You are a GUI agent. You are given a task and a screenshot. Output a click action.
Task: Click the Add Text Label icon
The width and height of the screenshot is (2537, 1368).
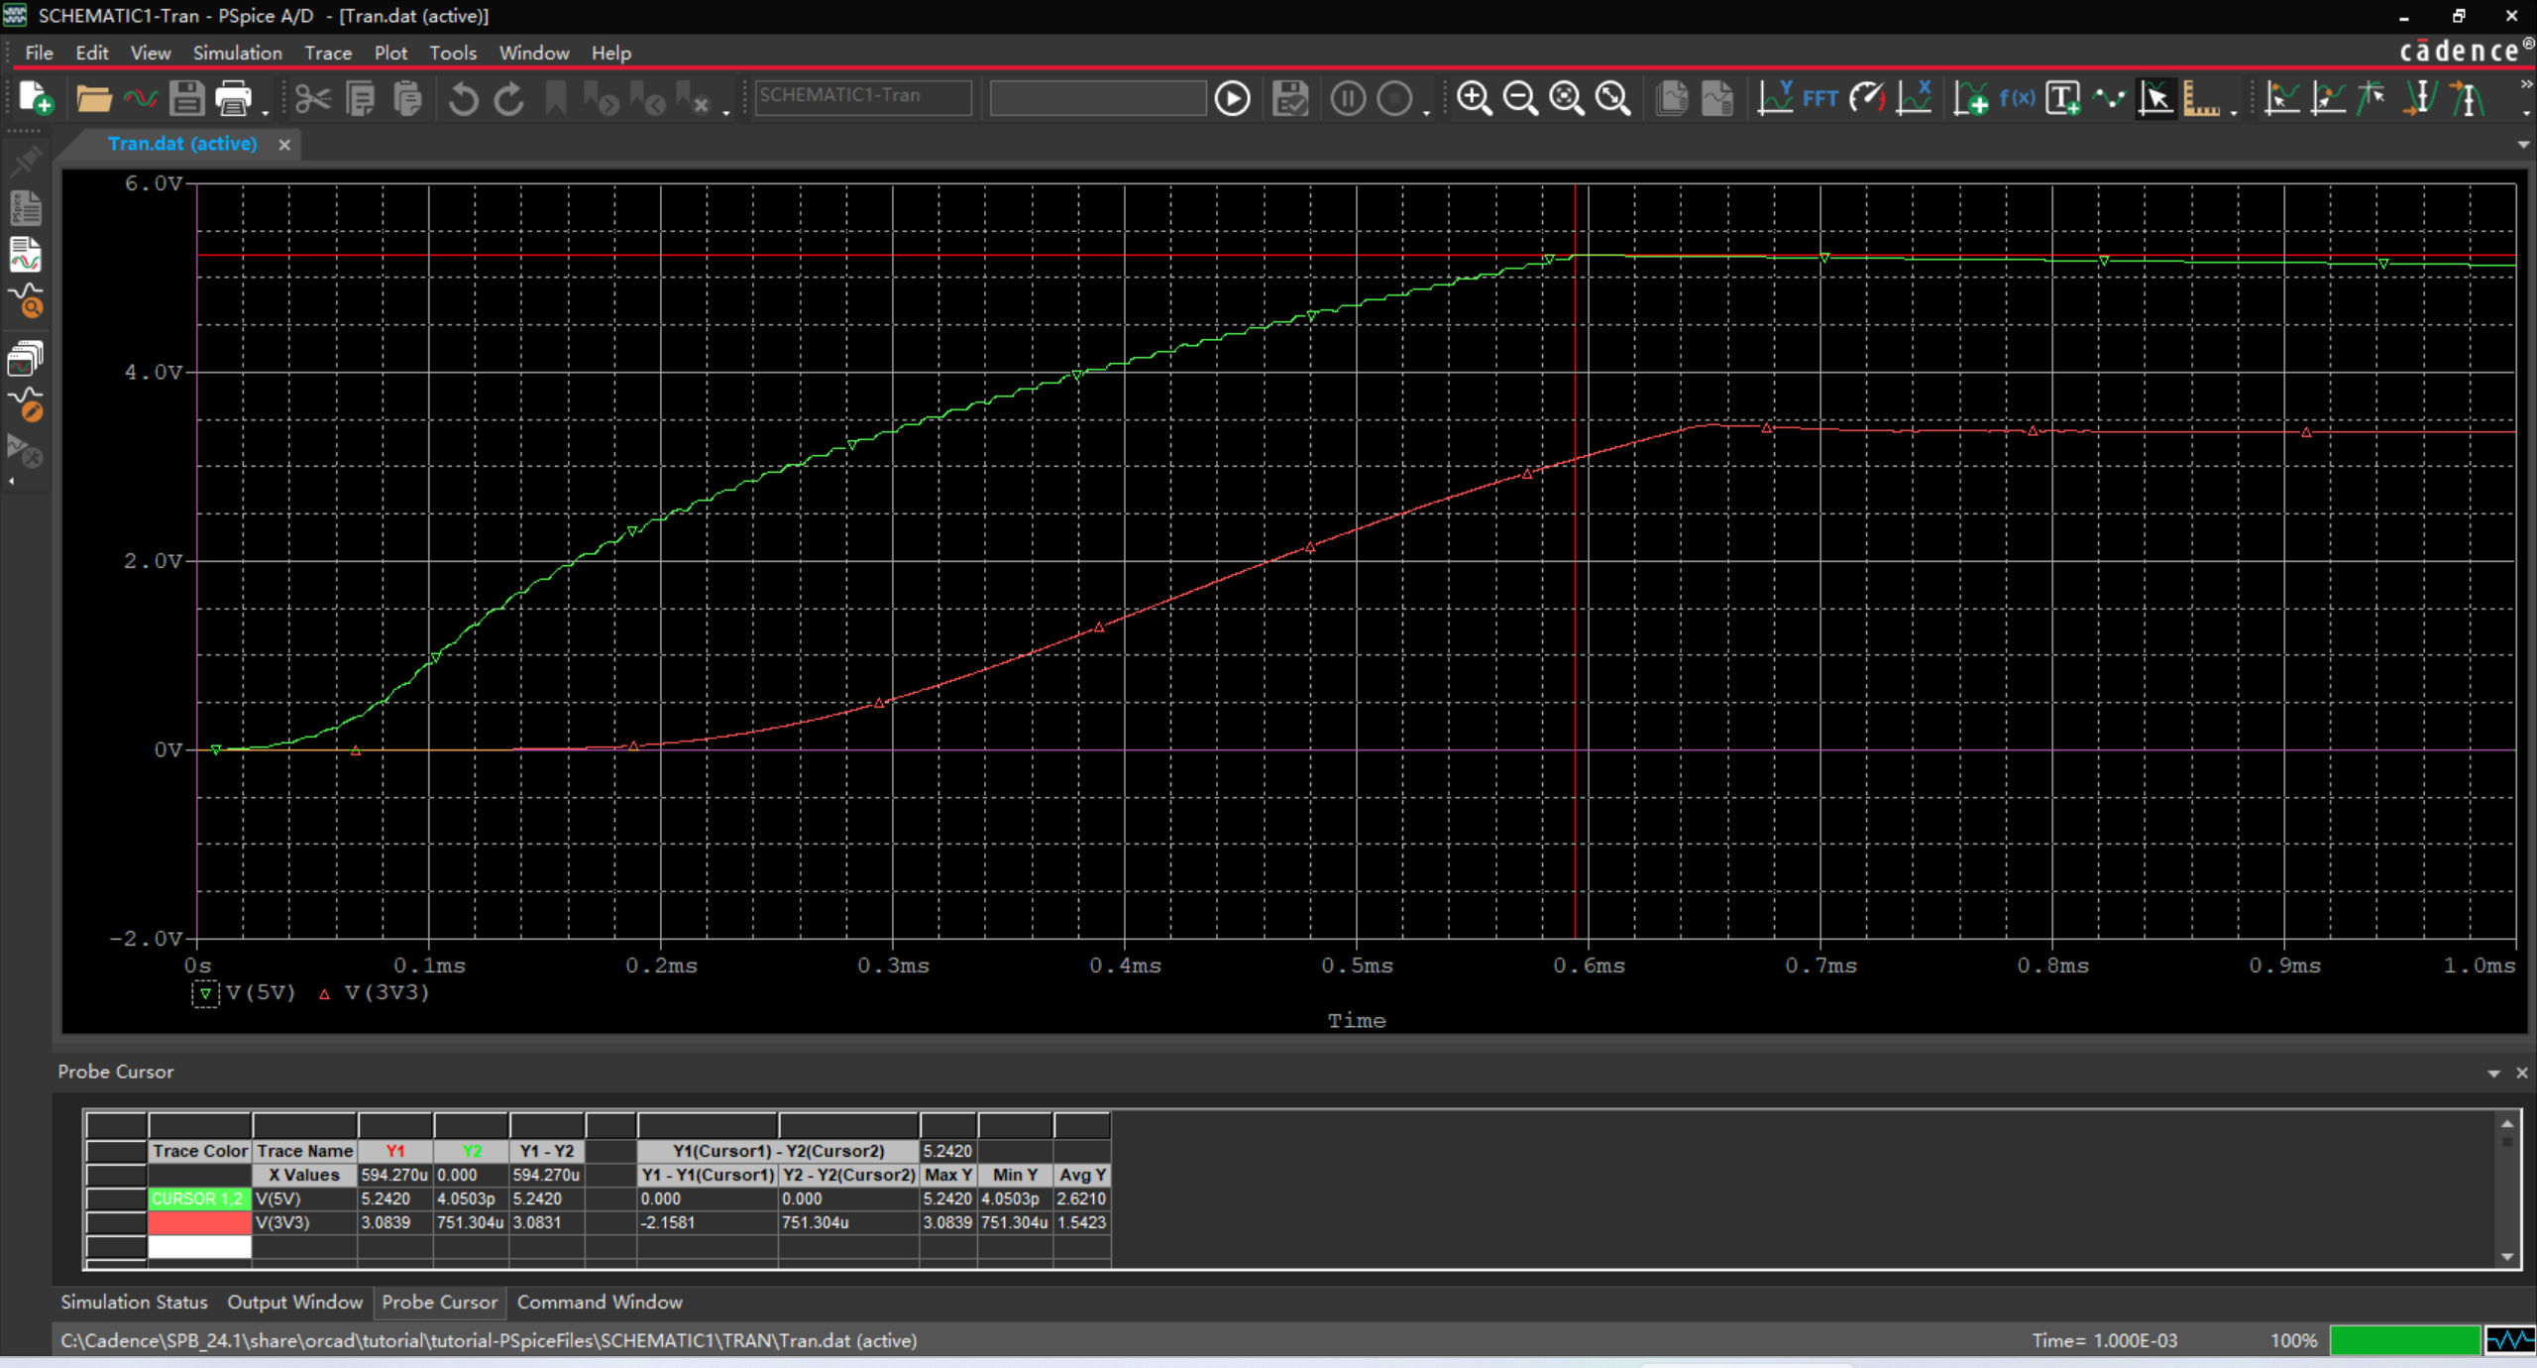click(2063, 98)
